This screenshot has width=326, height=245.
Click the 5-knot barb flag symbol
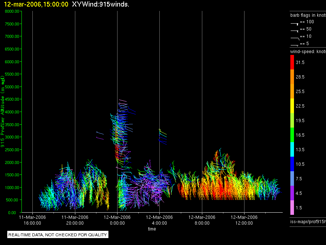click(x=295, y=45)
